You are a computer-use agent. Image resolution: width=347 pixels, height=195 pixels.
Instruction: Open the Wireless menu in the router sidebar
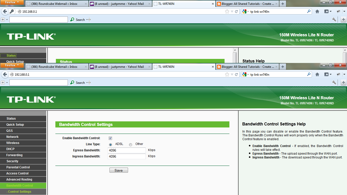(23, 143)
